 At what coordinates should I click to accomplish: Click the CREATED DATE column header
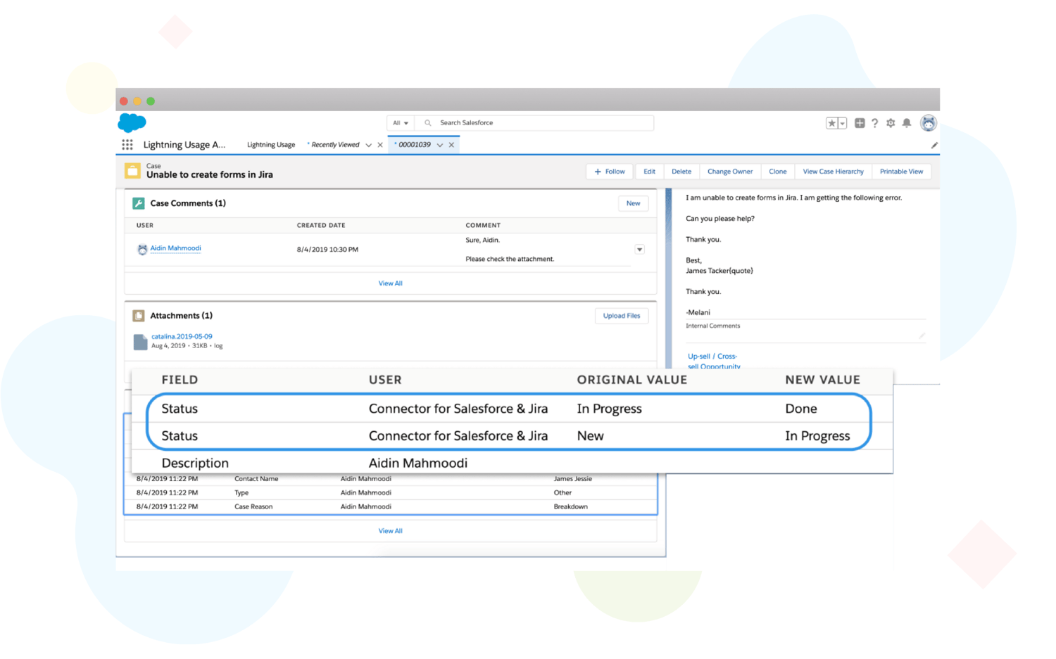click(321, 226)
